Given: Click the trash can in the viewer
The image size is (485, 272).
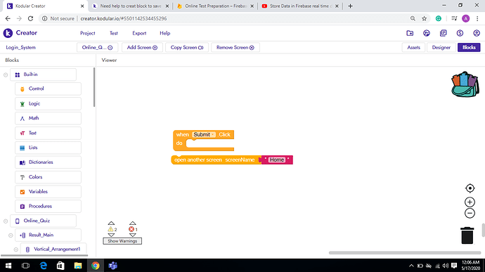Looking at the screenshot, I should [x=467, y=235].
